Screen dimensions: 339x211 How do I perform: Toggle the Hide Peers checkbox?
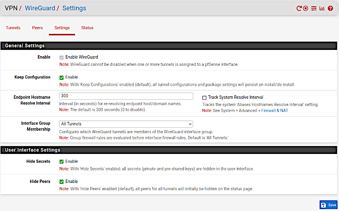coord(62,181)
